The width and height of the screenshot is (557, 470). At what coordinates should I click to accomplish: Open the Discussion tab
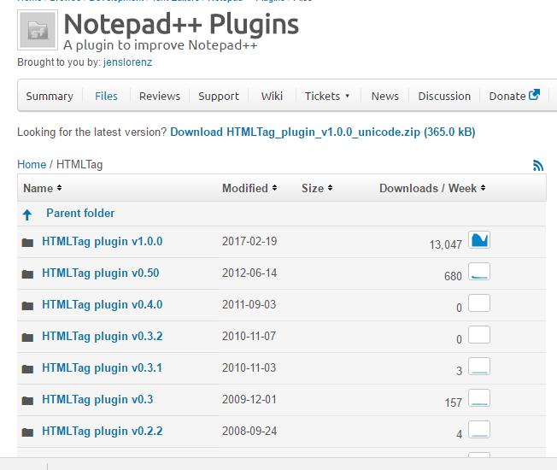(444, 97)
